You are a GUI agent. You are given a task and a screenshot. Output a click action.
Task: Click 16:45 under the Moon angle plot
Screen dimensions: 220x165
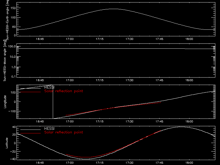(x=40, y=80)
